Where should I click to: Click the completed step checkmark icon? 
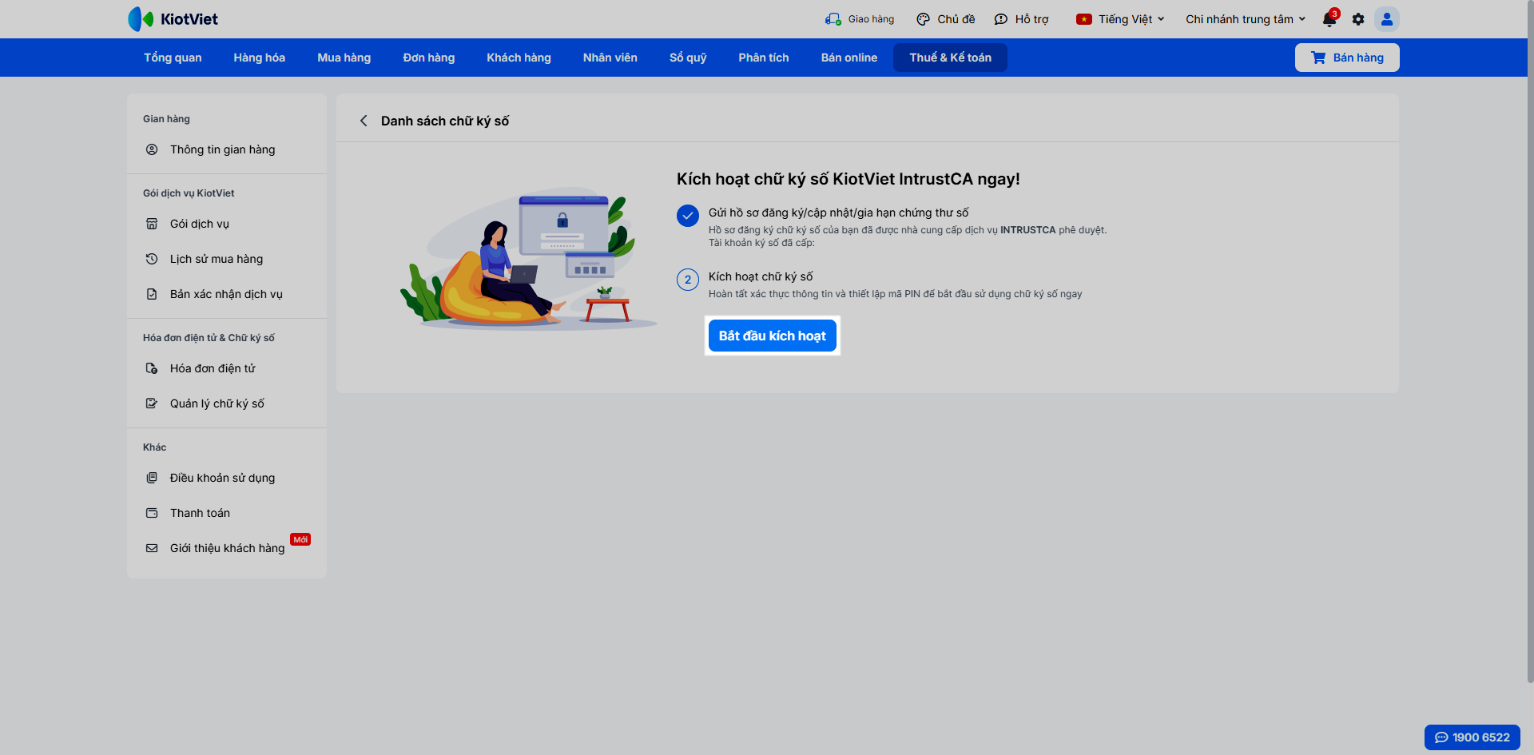coord(688,216)
